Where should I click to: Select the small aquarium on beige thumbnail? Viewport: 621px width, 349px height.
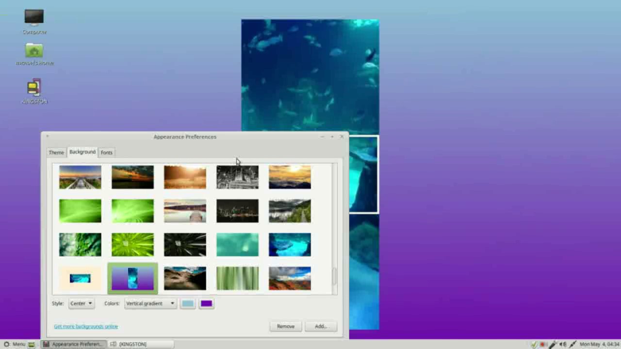pos(80,279)
